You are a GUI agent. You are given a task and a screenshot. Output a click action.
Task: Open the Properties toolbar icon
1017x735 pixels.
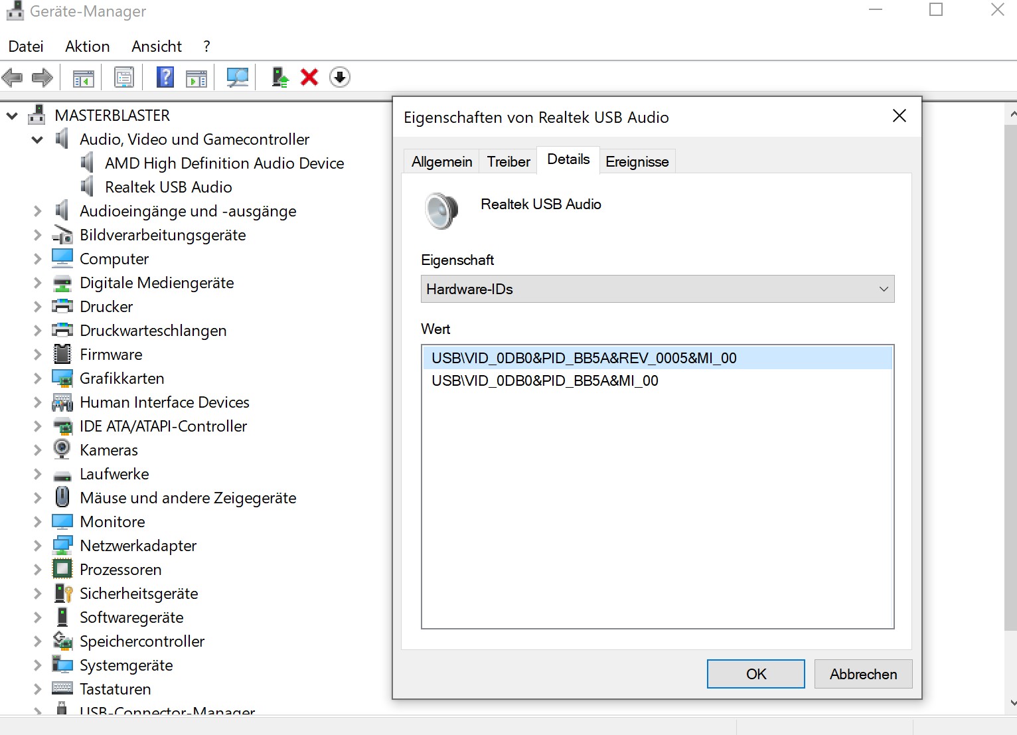124,78
